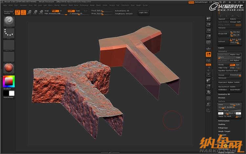Pick a color in the color picker square
The width and height of the screenshot is (246, 154).
click(x=9, y=81)
